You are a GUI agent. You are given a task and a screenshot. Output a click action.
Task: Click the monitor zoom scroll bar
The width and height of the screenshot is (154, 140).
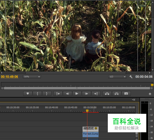pos(77,88)
